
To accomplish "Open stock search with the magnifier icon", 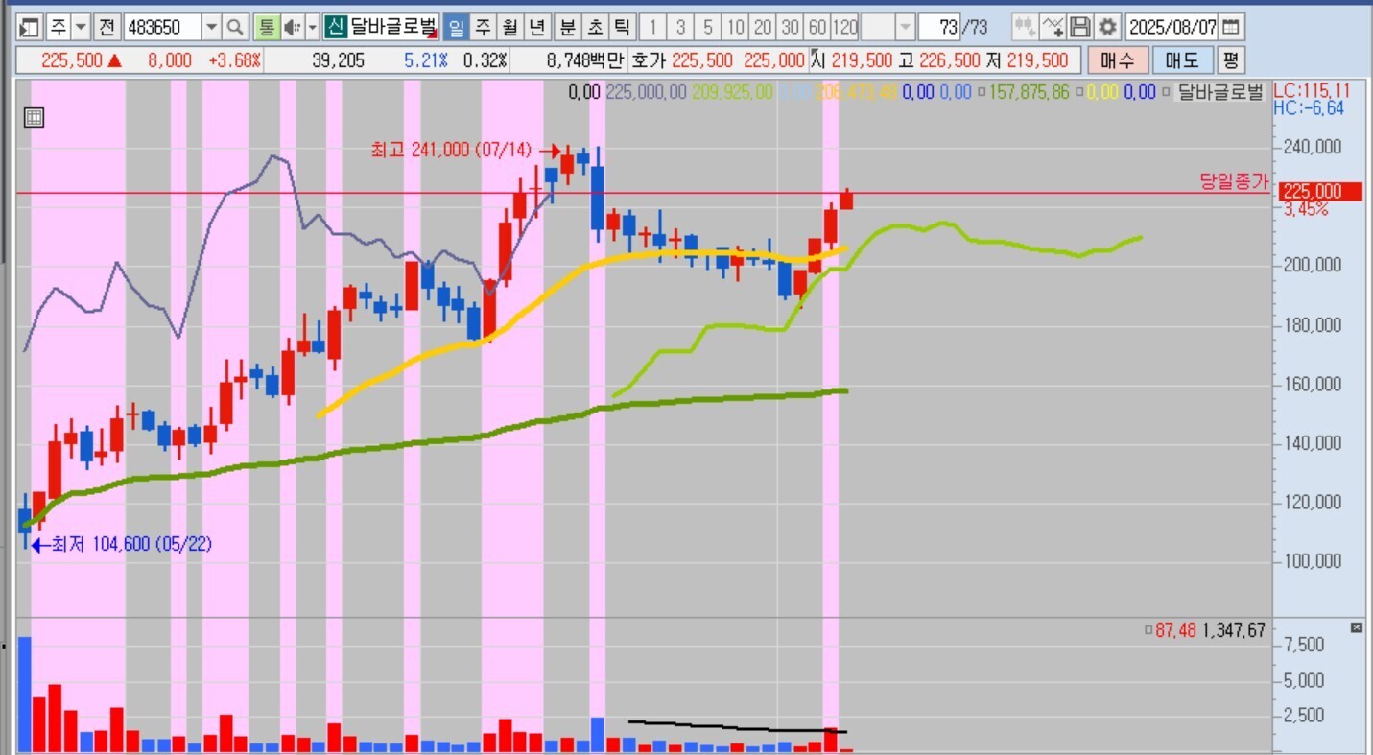I will 236,26.
